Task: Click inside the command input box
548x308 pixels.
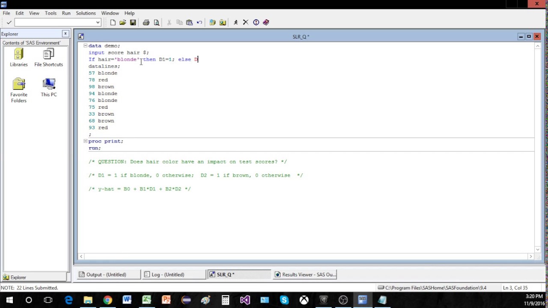Action: [x=55, y=22]
